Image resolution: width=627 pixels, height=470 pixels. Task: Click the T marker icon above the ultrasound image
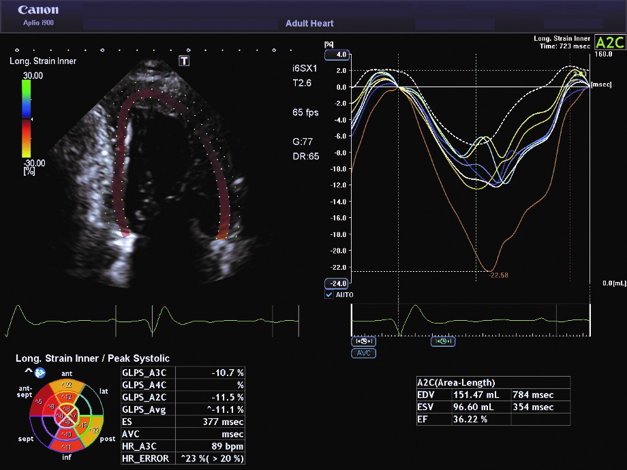point(184,61)
